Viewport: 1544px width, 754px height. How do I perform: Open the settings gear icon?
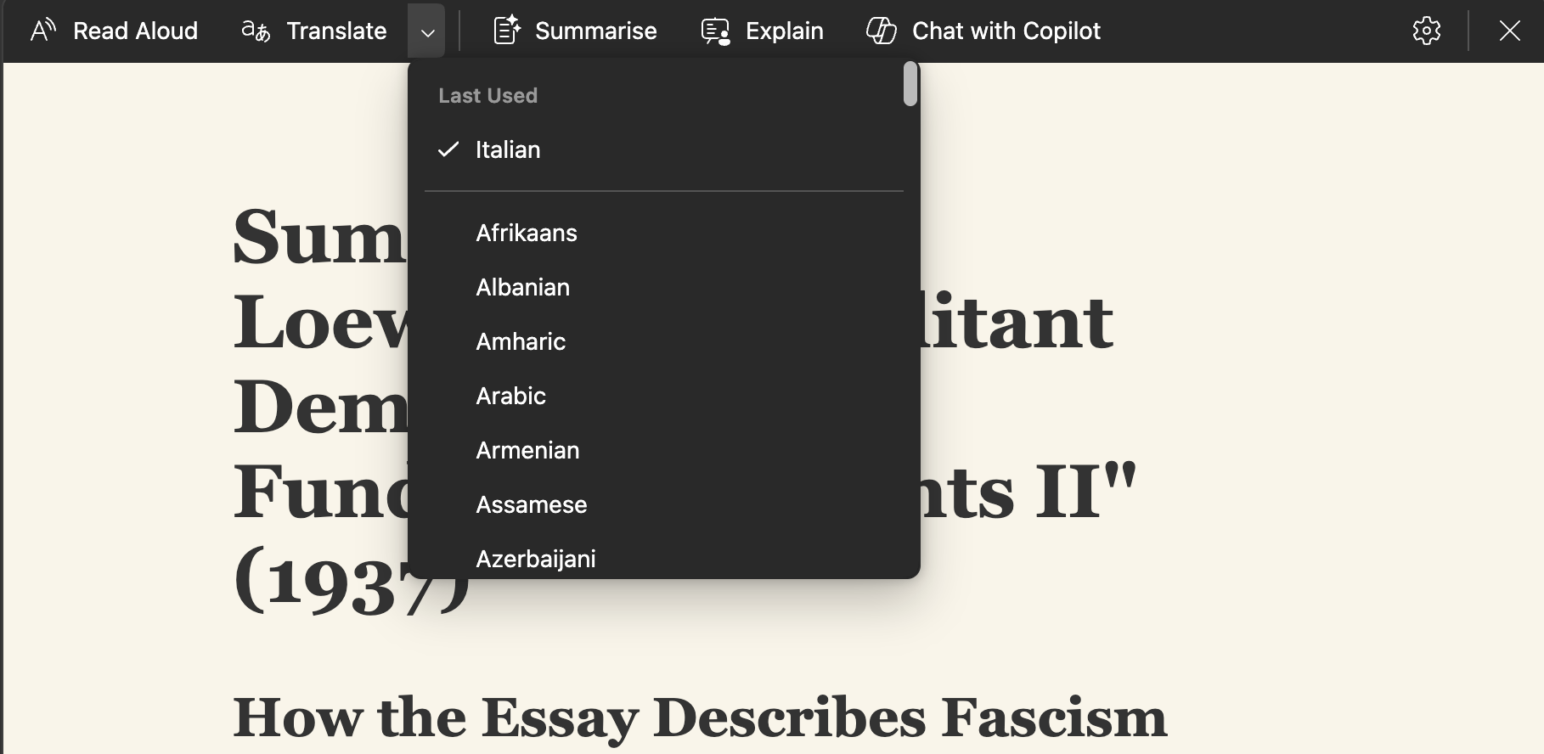(1427, 31)
